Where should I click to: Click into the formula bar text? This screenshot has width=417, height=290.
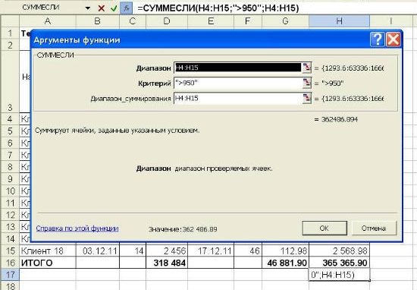tap(218, 8)
